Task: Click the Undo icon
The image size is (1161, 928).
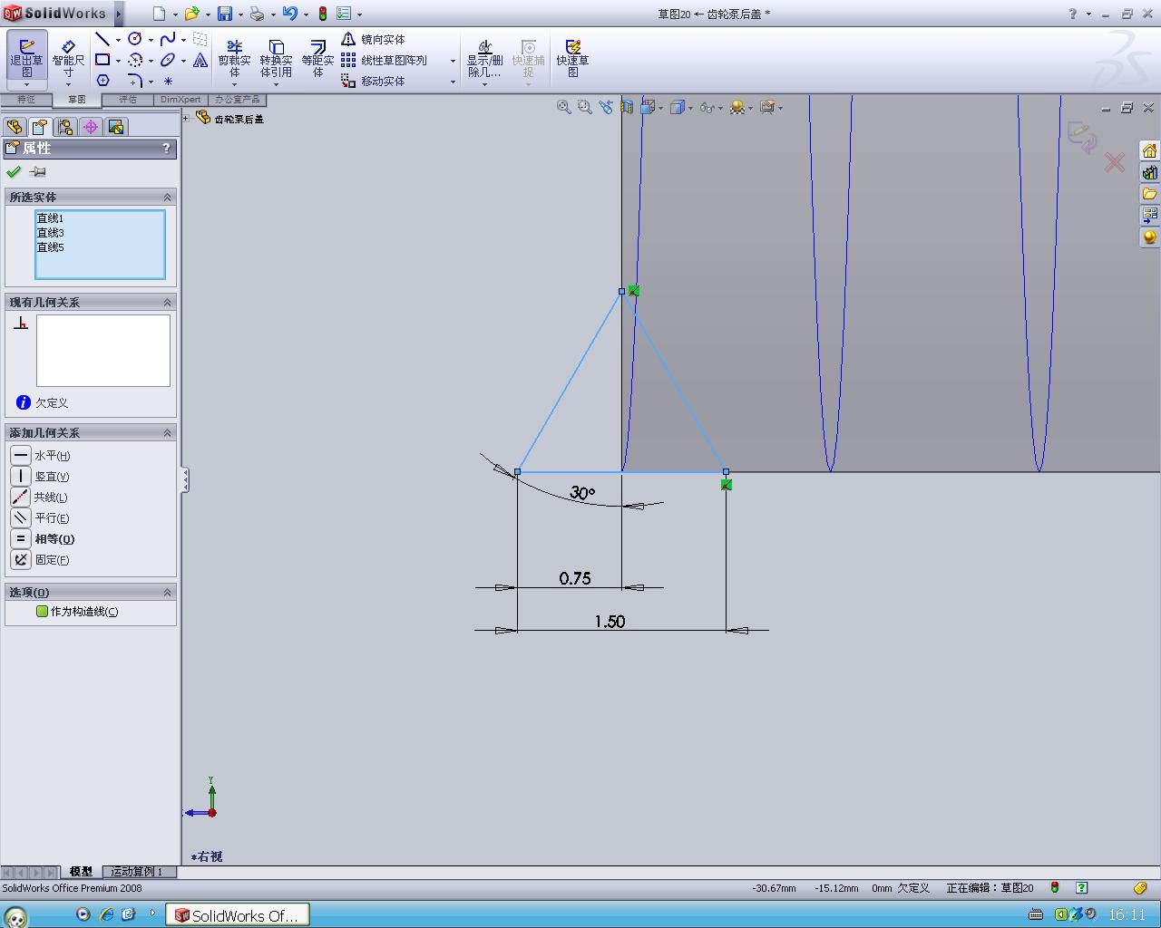Action: (289, 14)
